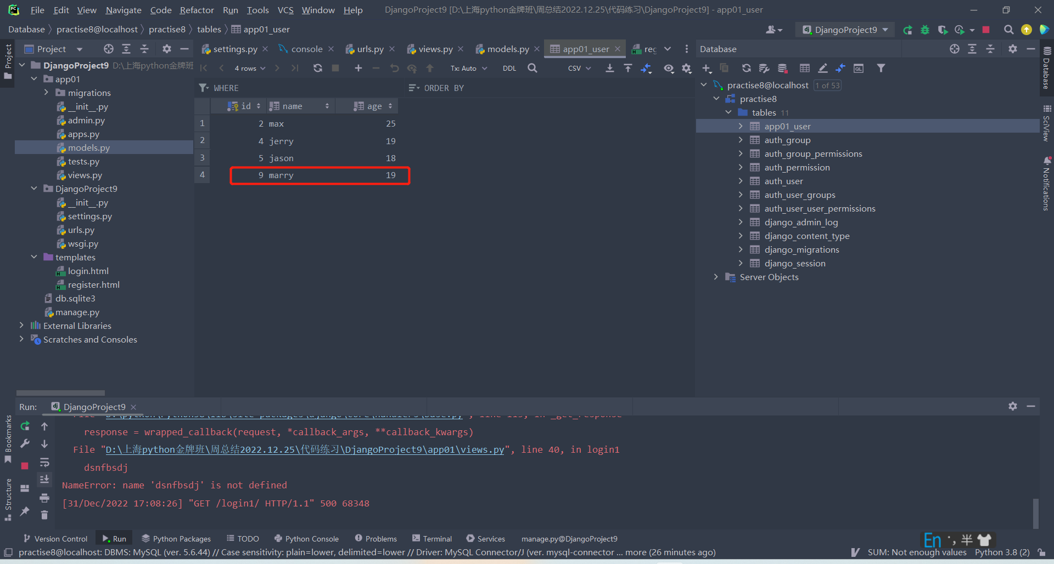
Task: Collapse all nodes in the Database panel
Action: (x=990, y=49)
